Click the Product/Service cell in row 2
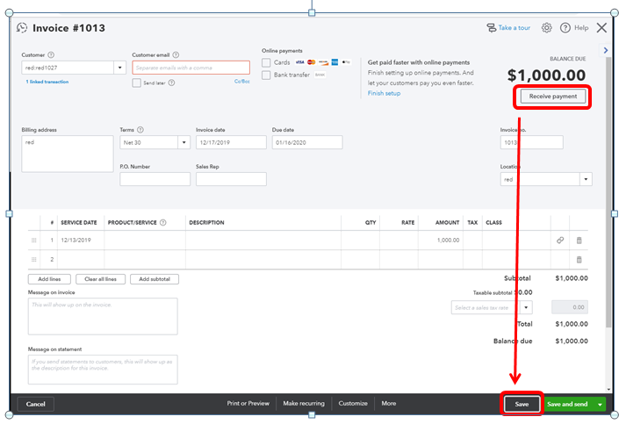This screenshot has width=626, height=424. [x=145, y=260]
